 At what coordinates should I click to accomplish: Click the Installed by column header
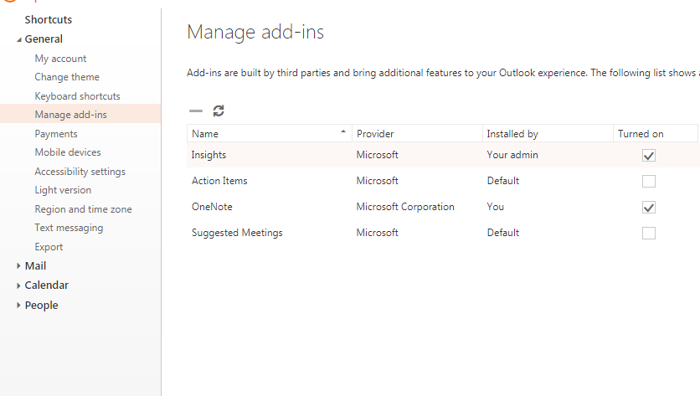548,133
